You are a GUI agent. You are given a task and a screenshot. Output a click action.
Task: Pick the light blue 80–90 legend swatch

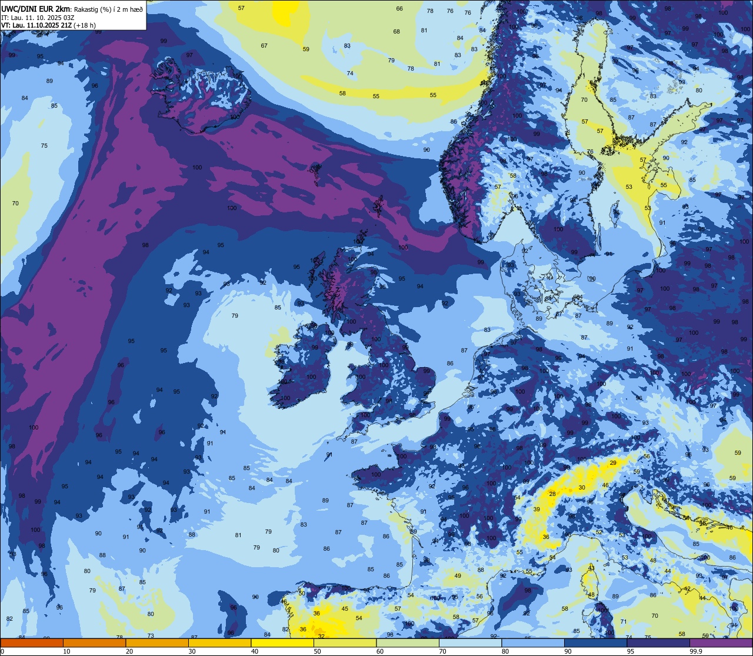(533, 643)
